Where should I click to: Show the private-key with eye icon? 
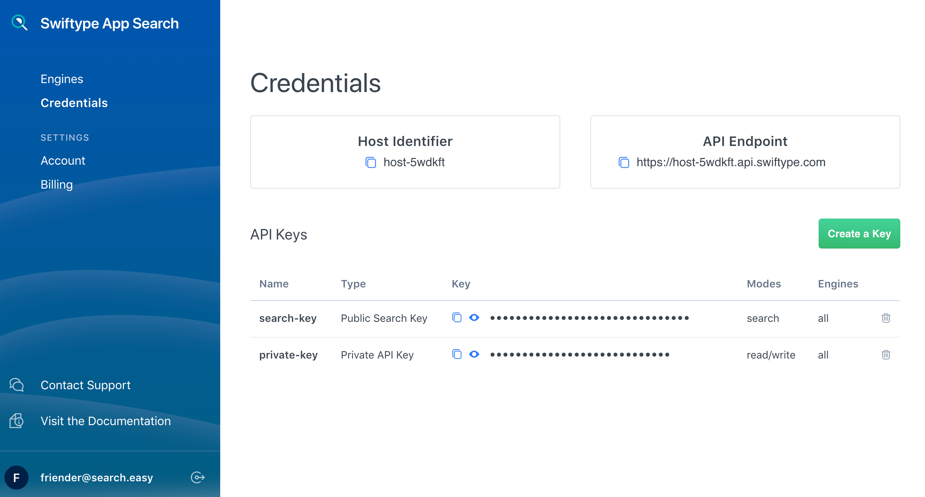(x=474, y=354)
